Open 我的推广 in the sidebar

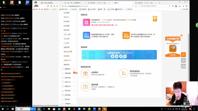coord(67,99)
